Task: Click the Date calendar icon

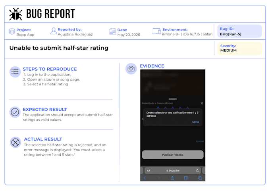Action: click(113, 31)
